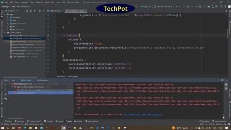Open the File menu
This screenshot has height=130, width=231.
click(x=6, y=2)
